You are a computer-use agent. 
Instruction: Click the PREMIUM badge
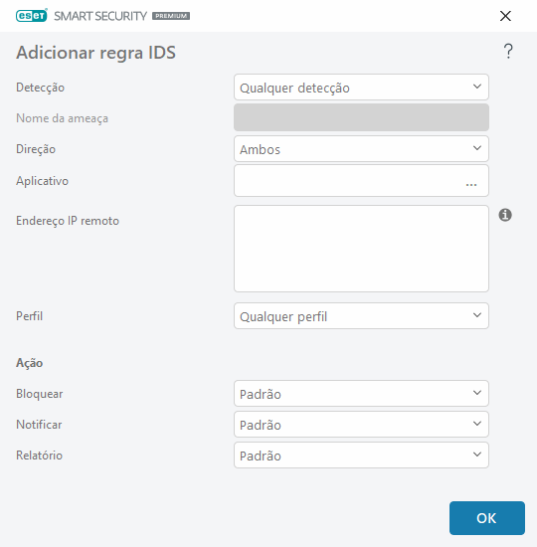tap(171, 16)
